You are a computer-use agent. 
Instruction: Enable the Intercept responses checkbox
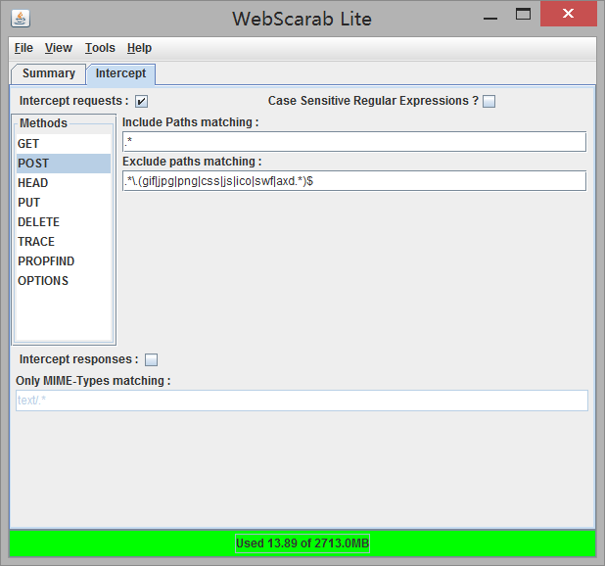tap(151, 360)
